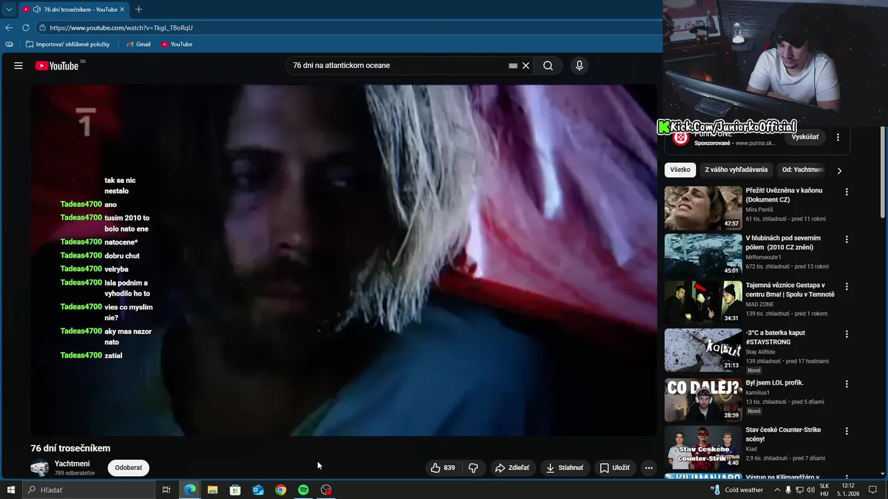Image resolution: width=888 pixels, height=499 pixels.
Task: Open options for -3°C a baterka kaput
Action: (846, 334)
